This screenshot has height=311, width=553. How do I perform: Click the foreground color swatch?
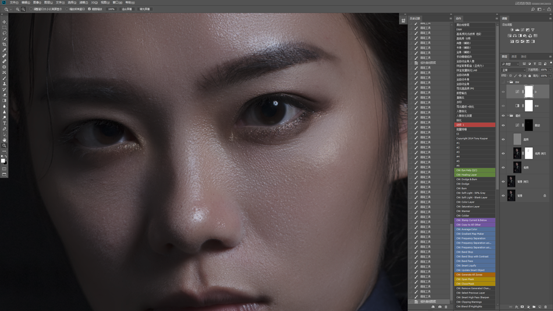(x=3, y=161)
